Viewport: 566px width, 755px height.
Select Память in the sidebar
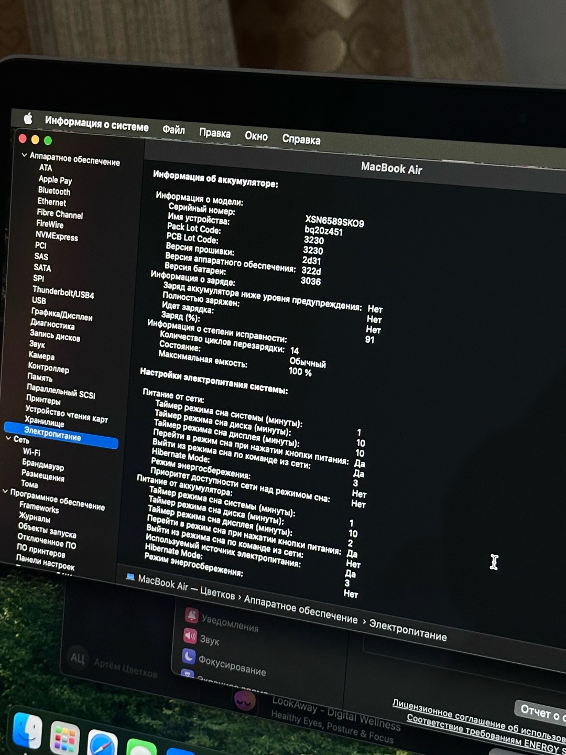pos(40,377)
